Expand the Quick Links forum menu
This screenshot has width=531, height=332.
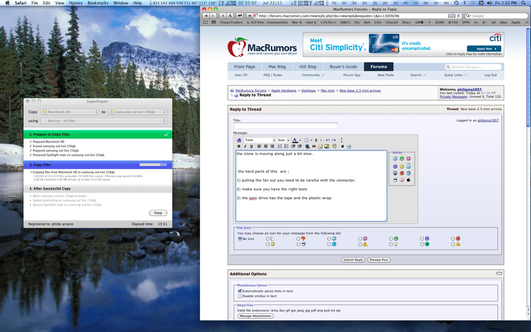tap(455, 75)
